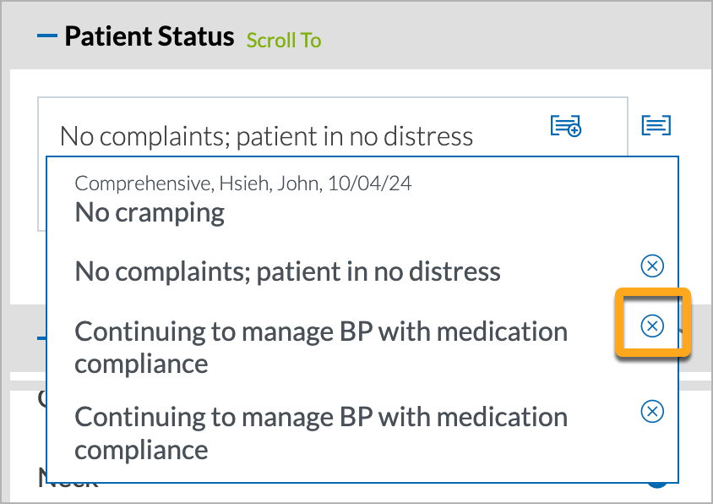This screenshot has width=713, height=504.
Task: Remove the orange-highlighted BP medication entry
Action: pyautogui.click(x=652, y=326)
